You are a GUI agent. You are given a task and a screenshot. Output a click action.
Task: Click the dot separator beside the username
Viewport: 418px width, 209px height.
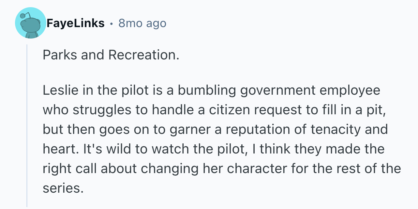(x=112, y=23)
